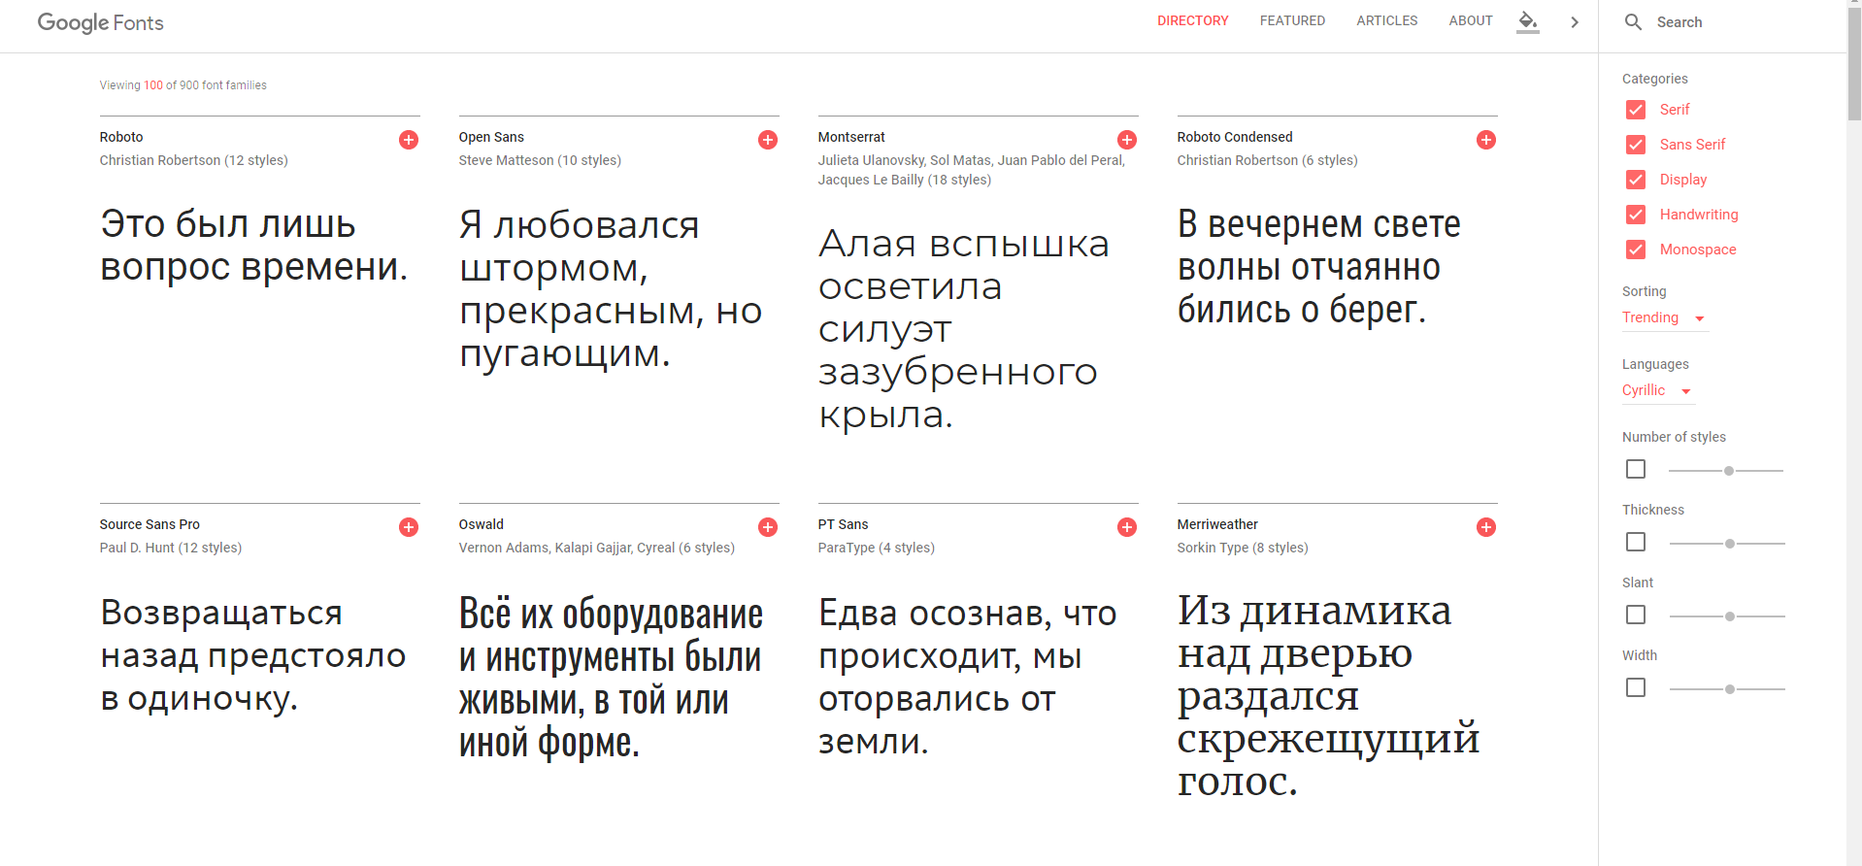Click the Serif category label

click(x=1675, y=110)
